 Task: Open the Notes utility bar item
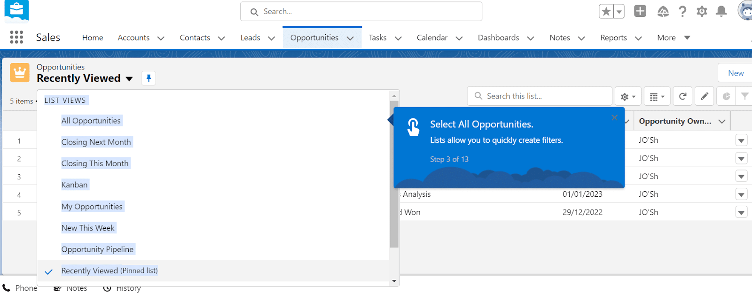70,288
